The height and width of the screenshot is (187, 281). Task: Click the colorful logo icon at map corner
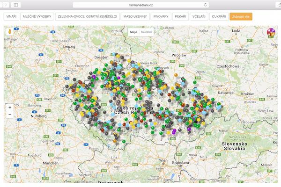[271, 32]
